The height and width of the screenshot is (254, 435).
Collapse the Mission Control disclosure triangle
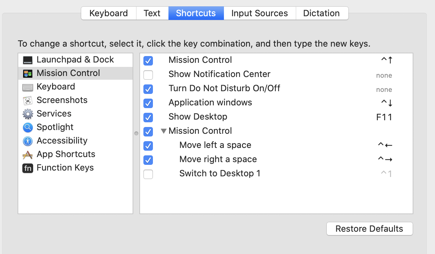[x=164, y=131]
